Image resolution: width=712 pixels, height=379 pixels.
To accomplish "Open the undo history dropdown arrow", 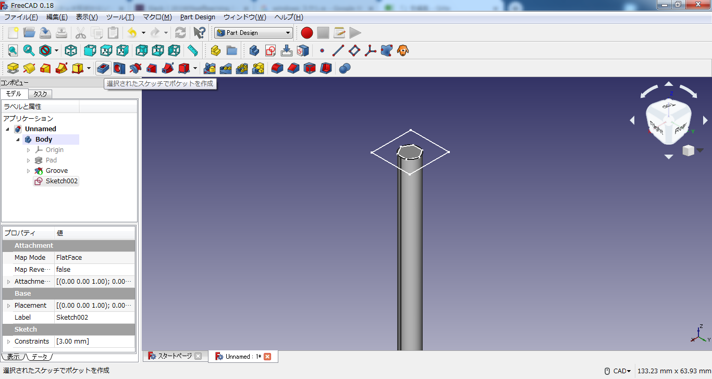I will (x=143, y=33).
